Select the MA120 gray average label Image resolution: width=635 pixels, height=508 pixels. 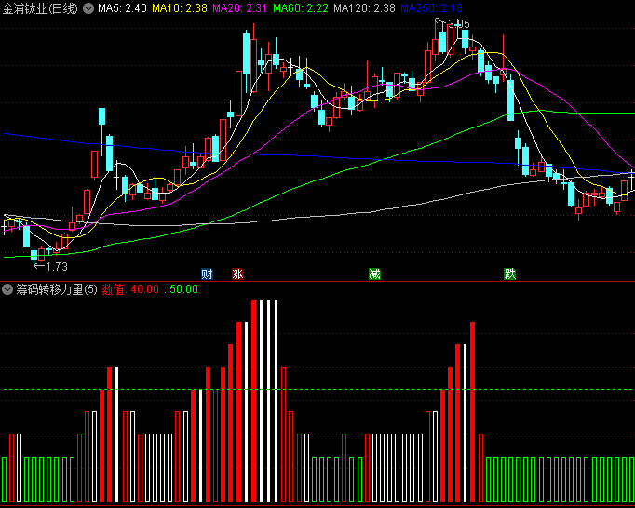click(364, 8)
